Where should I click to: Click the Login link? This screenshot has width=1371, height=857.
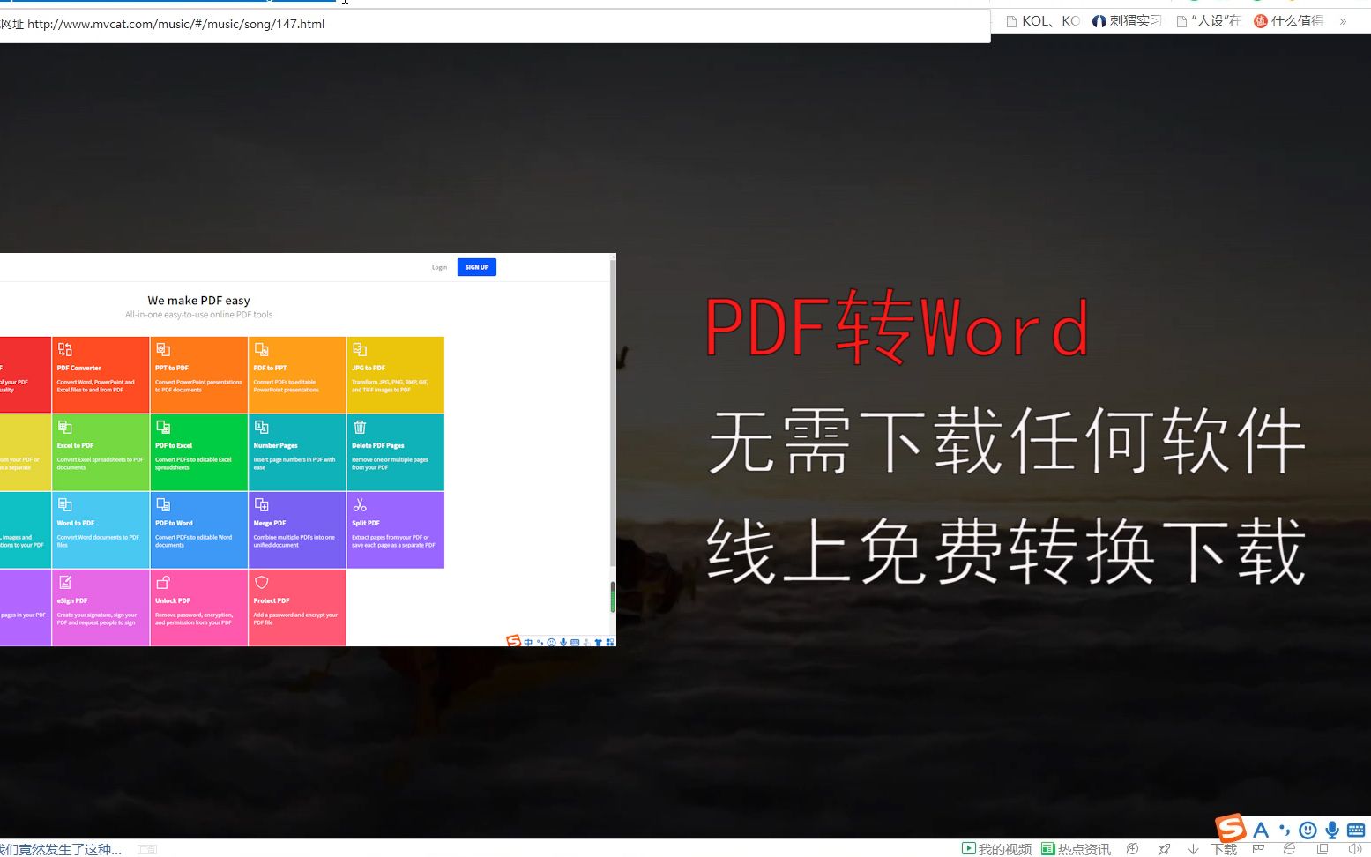coord(439,267)
